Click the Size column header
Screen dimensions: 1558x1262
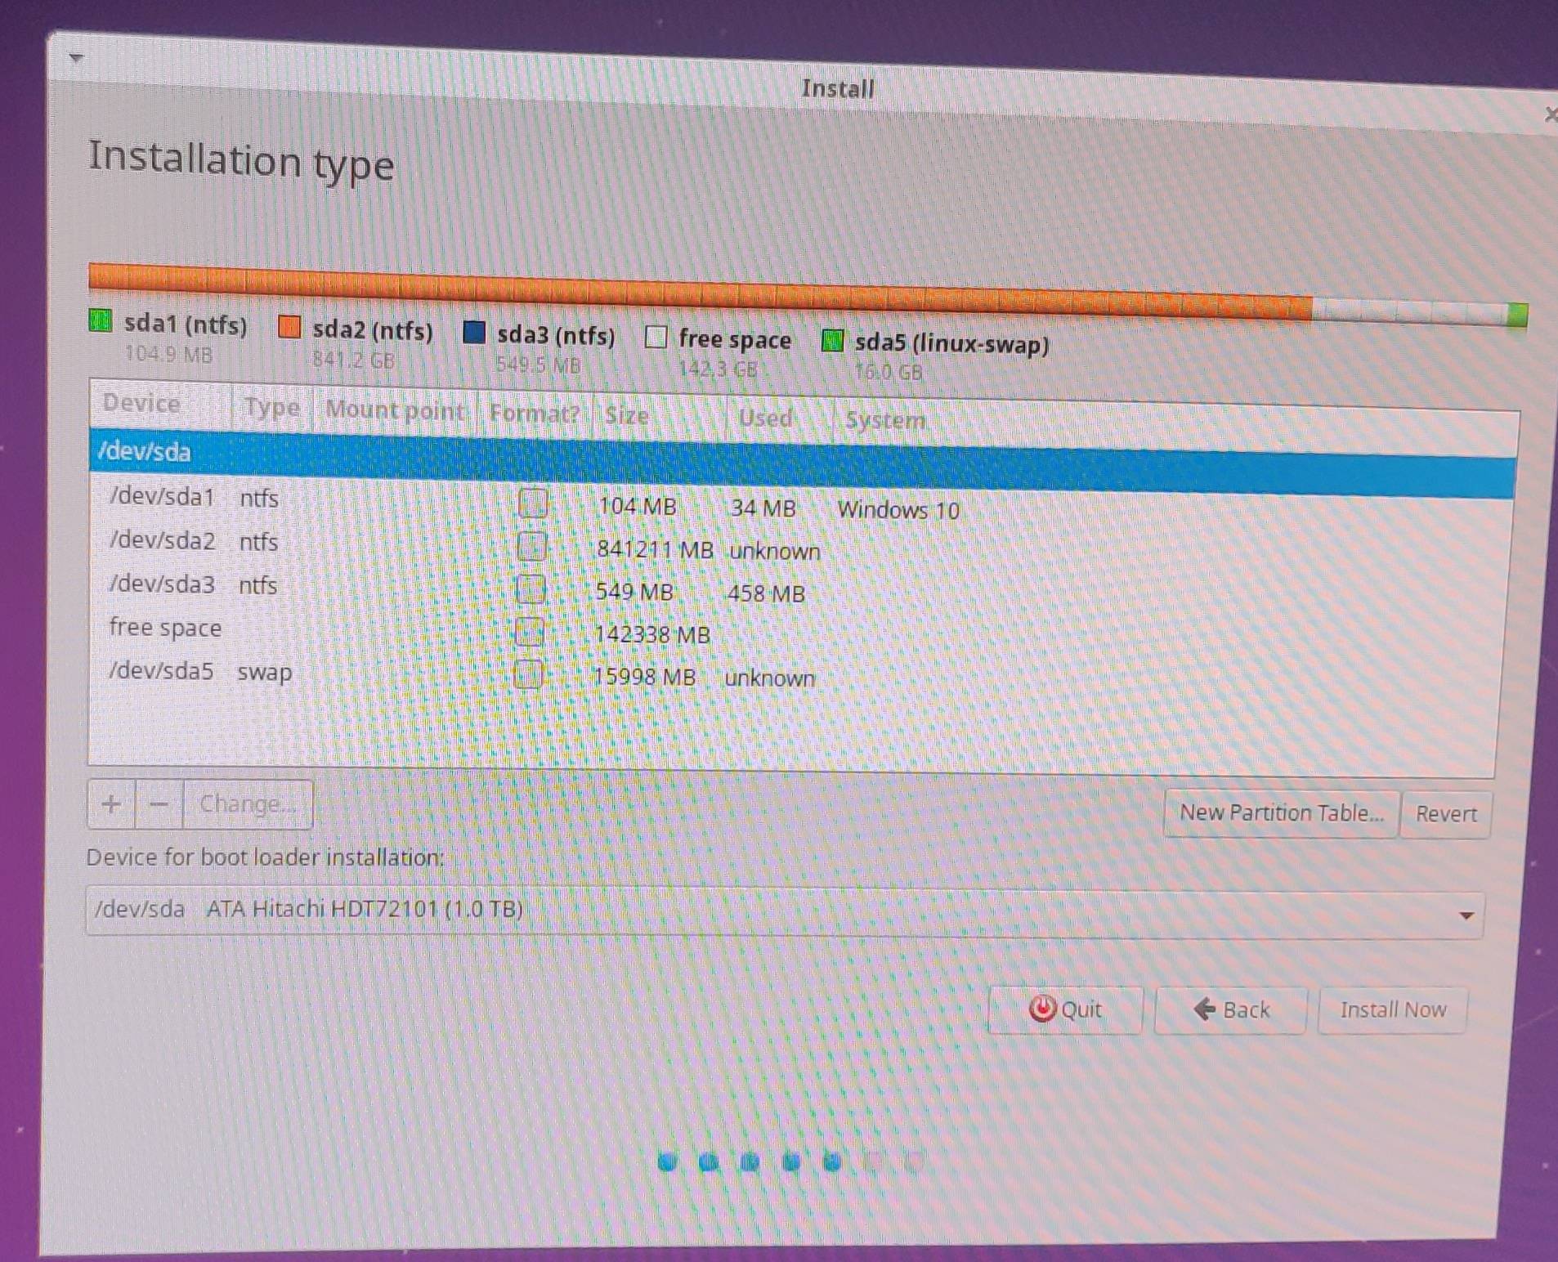660,416
